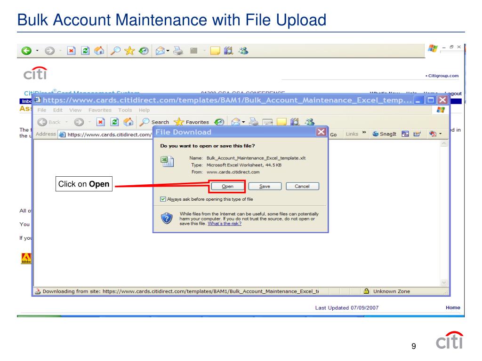Click popup window scrollbar down arrow
Viewport: 482px width, 361px height.
pos(444,283)
